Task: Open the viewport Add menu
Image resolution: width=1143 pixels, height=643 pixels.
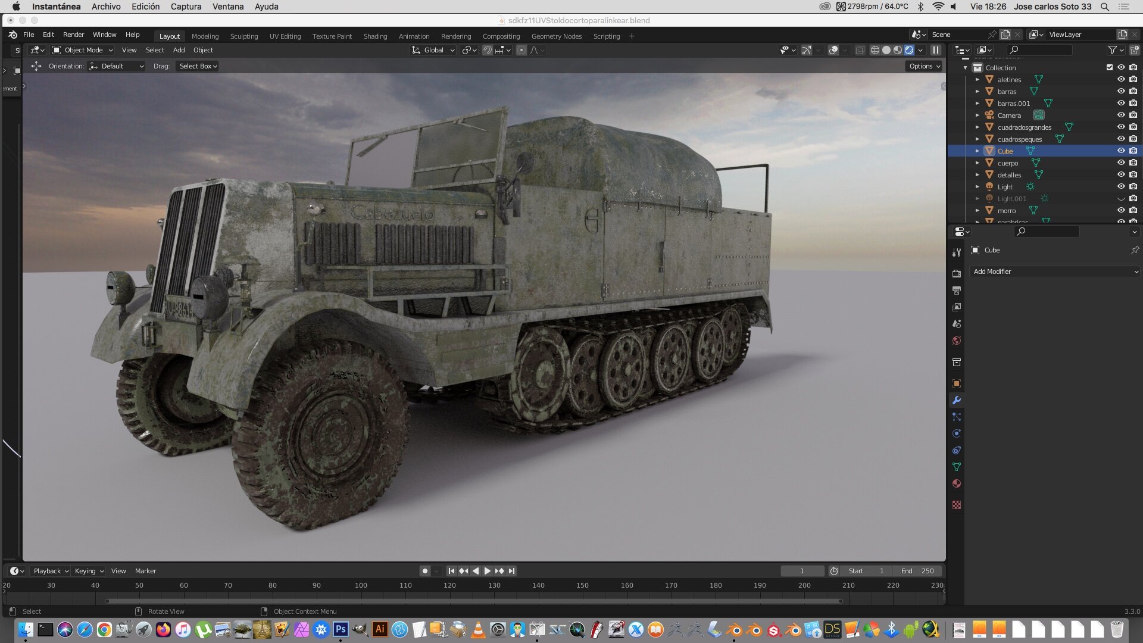Action: (x=179, y=50)
